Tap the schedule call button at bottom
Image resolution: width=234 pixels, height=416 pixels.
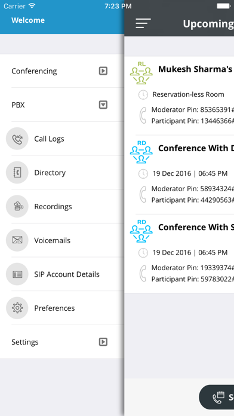coord(217,397)
